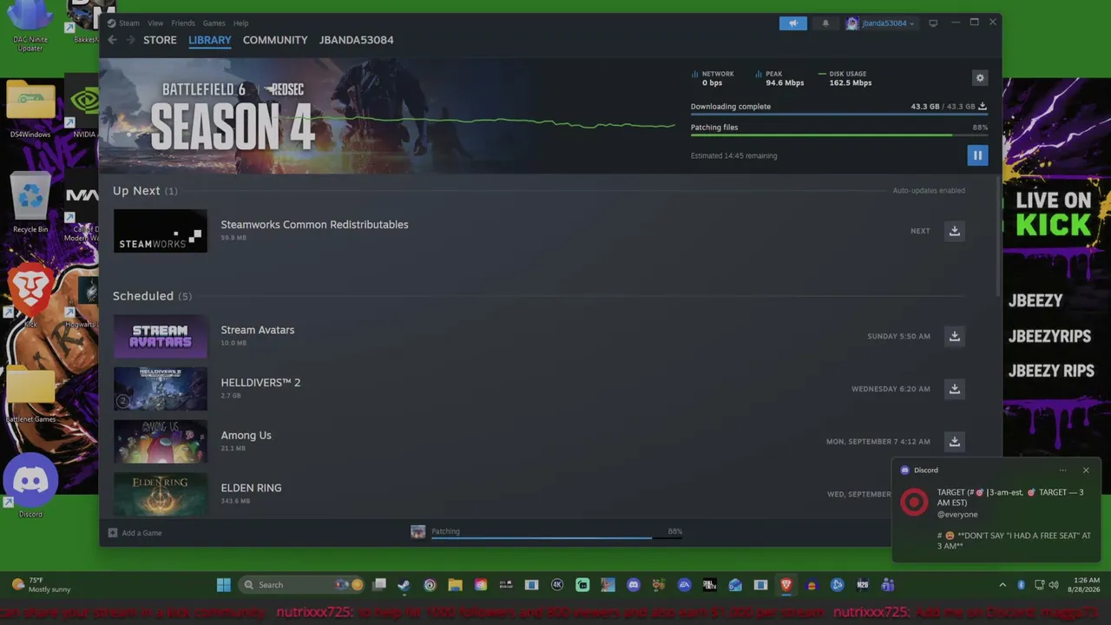Open the Windows Start menu
Image resolution: width=1111 pixels, height=625 pixels.
click(224, 585)
